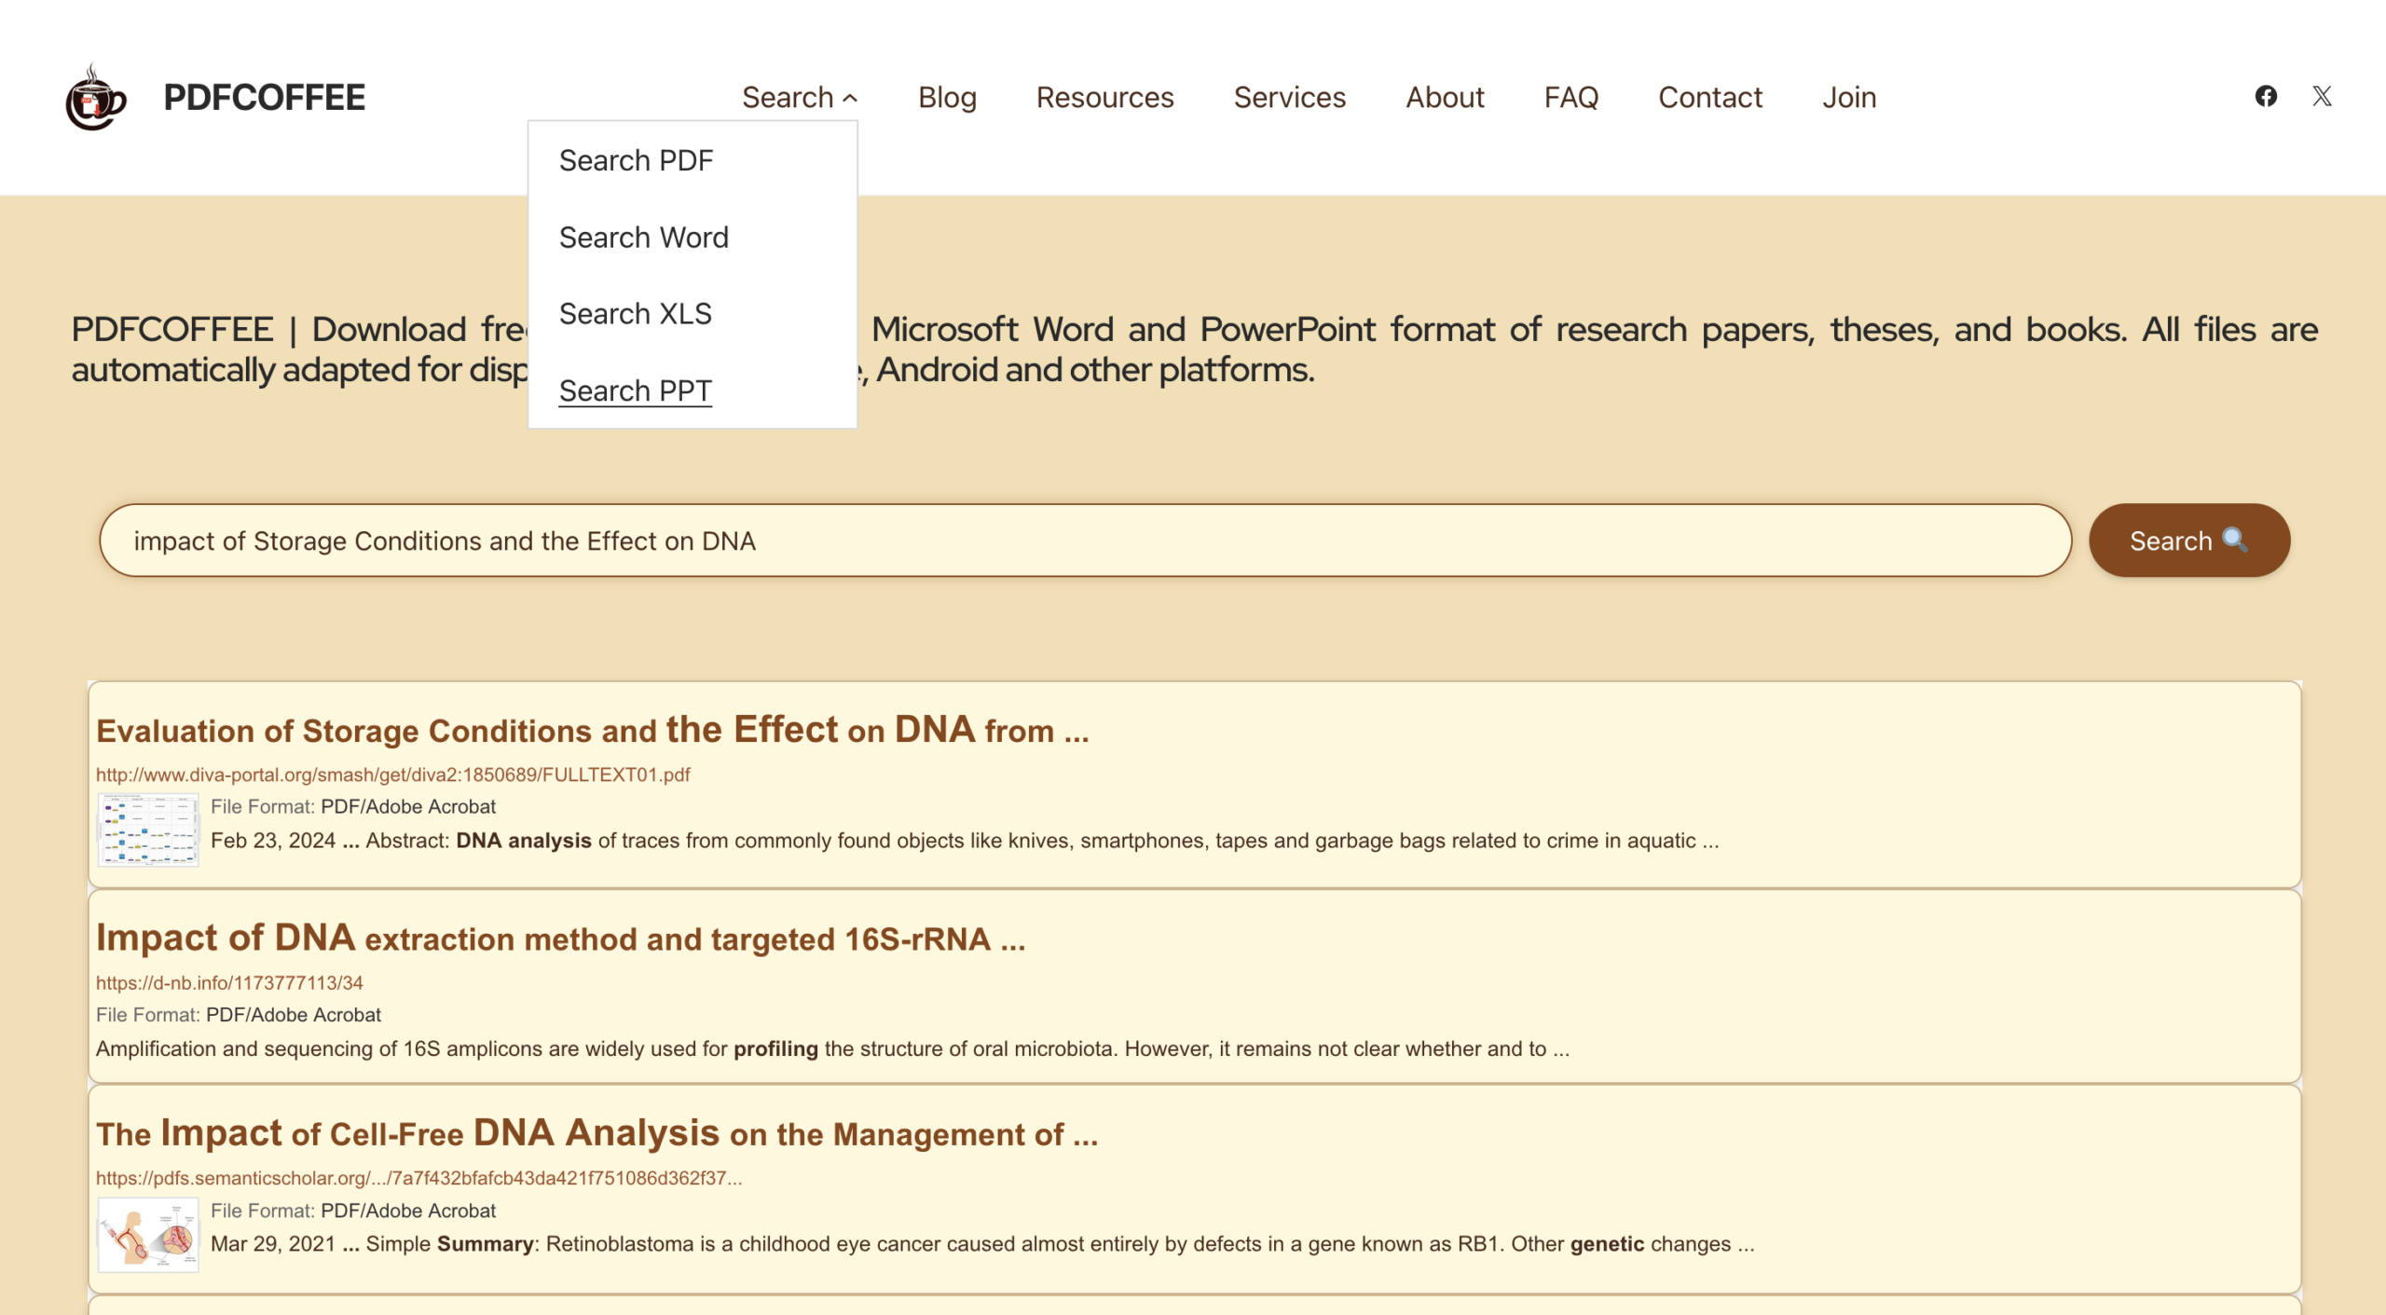Screen dimensions: 2386x1315
Task: Collapse the Search dropdown chevron
Action: 850,97
